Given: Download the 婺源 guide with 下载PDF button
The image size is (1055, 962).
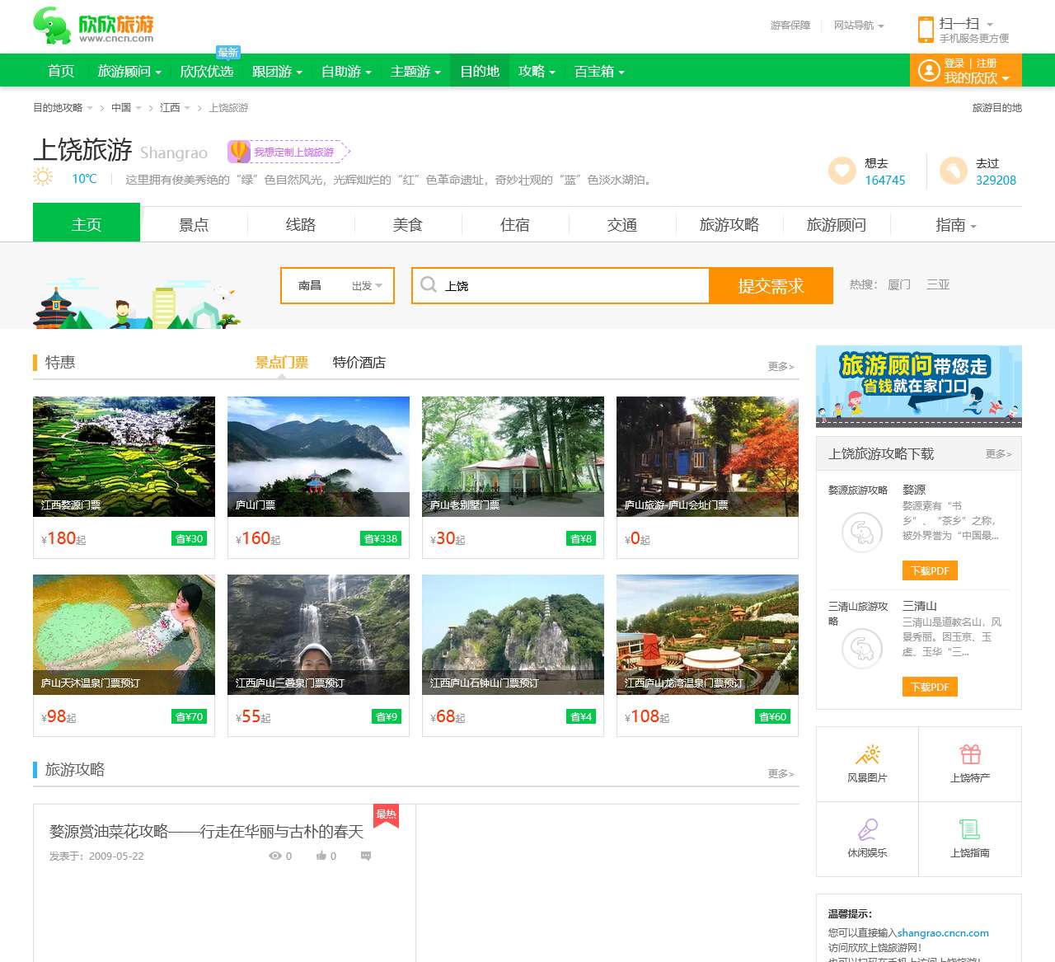Looking at the screenshot, I should pyautogui.click(x=930, y=570).
